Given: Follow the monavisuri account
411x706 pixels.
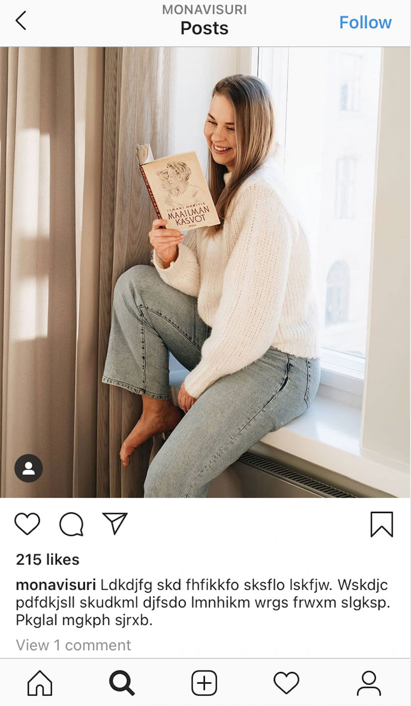Looking at the screenshot, I should coord(365,23).
